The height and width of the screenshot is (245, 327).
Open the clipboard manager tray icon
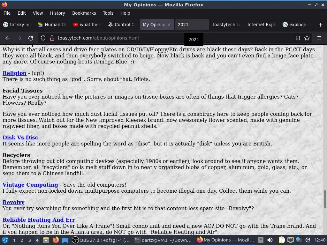(282, 240)
